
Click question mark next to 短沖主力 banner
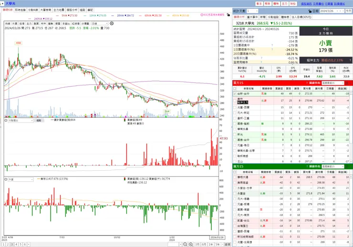(350, 60)
